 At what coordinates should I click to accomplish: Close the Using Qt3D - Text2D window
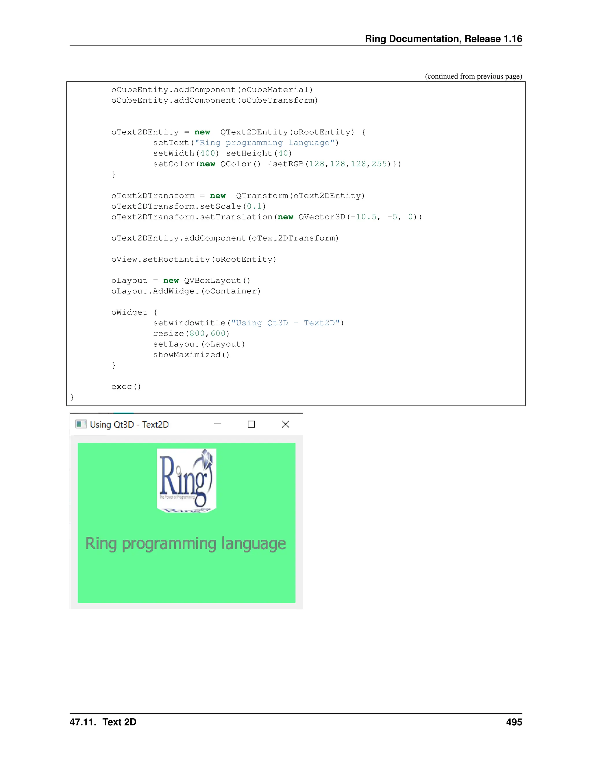[x=286, y=424]
